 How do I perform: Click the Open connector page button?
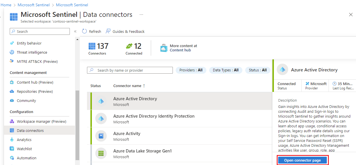[302, 160]
